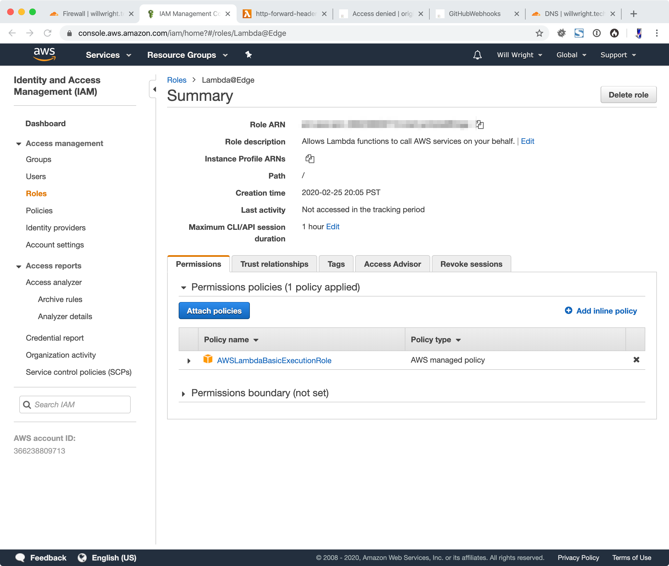Open Credential report in the sidebar
Viewport: 669px width, 566px height.
55,338
